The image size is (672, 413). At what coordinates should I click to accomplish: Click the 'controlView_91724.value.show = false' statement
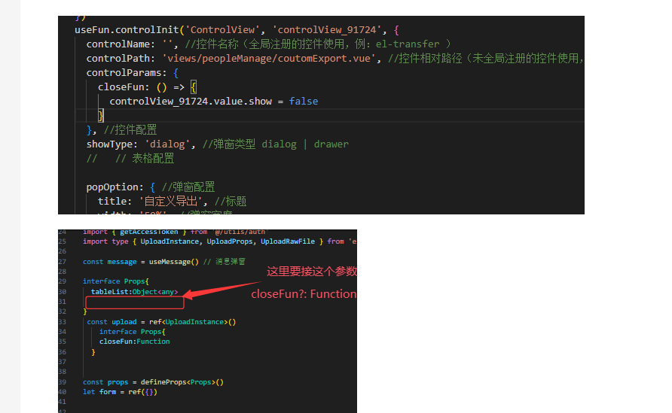tap(213, 102)
